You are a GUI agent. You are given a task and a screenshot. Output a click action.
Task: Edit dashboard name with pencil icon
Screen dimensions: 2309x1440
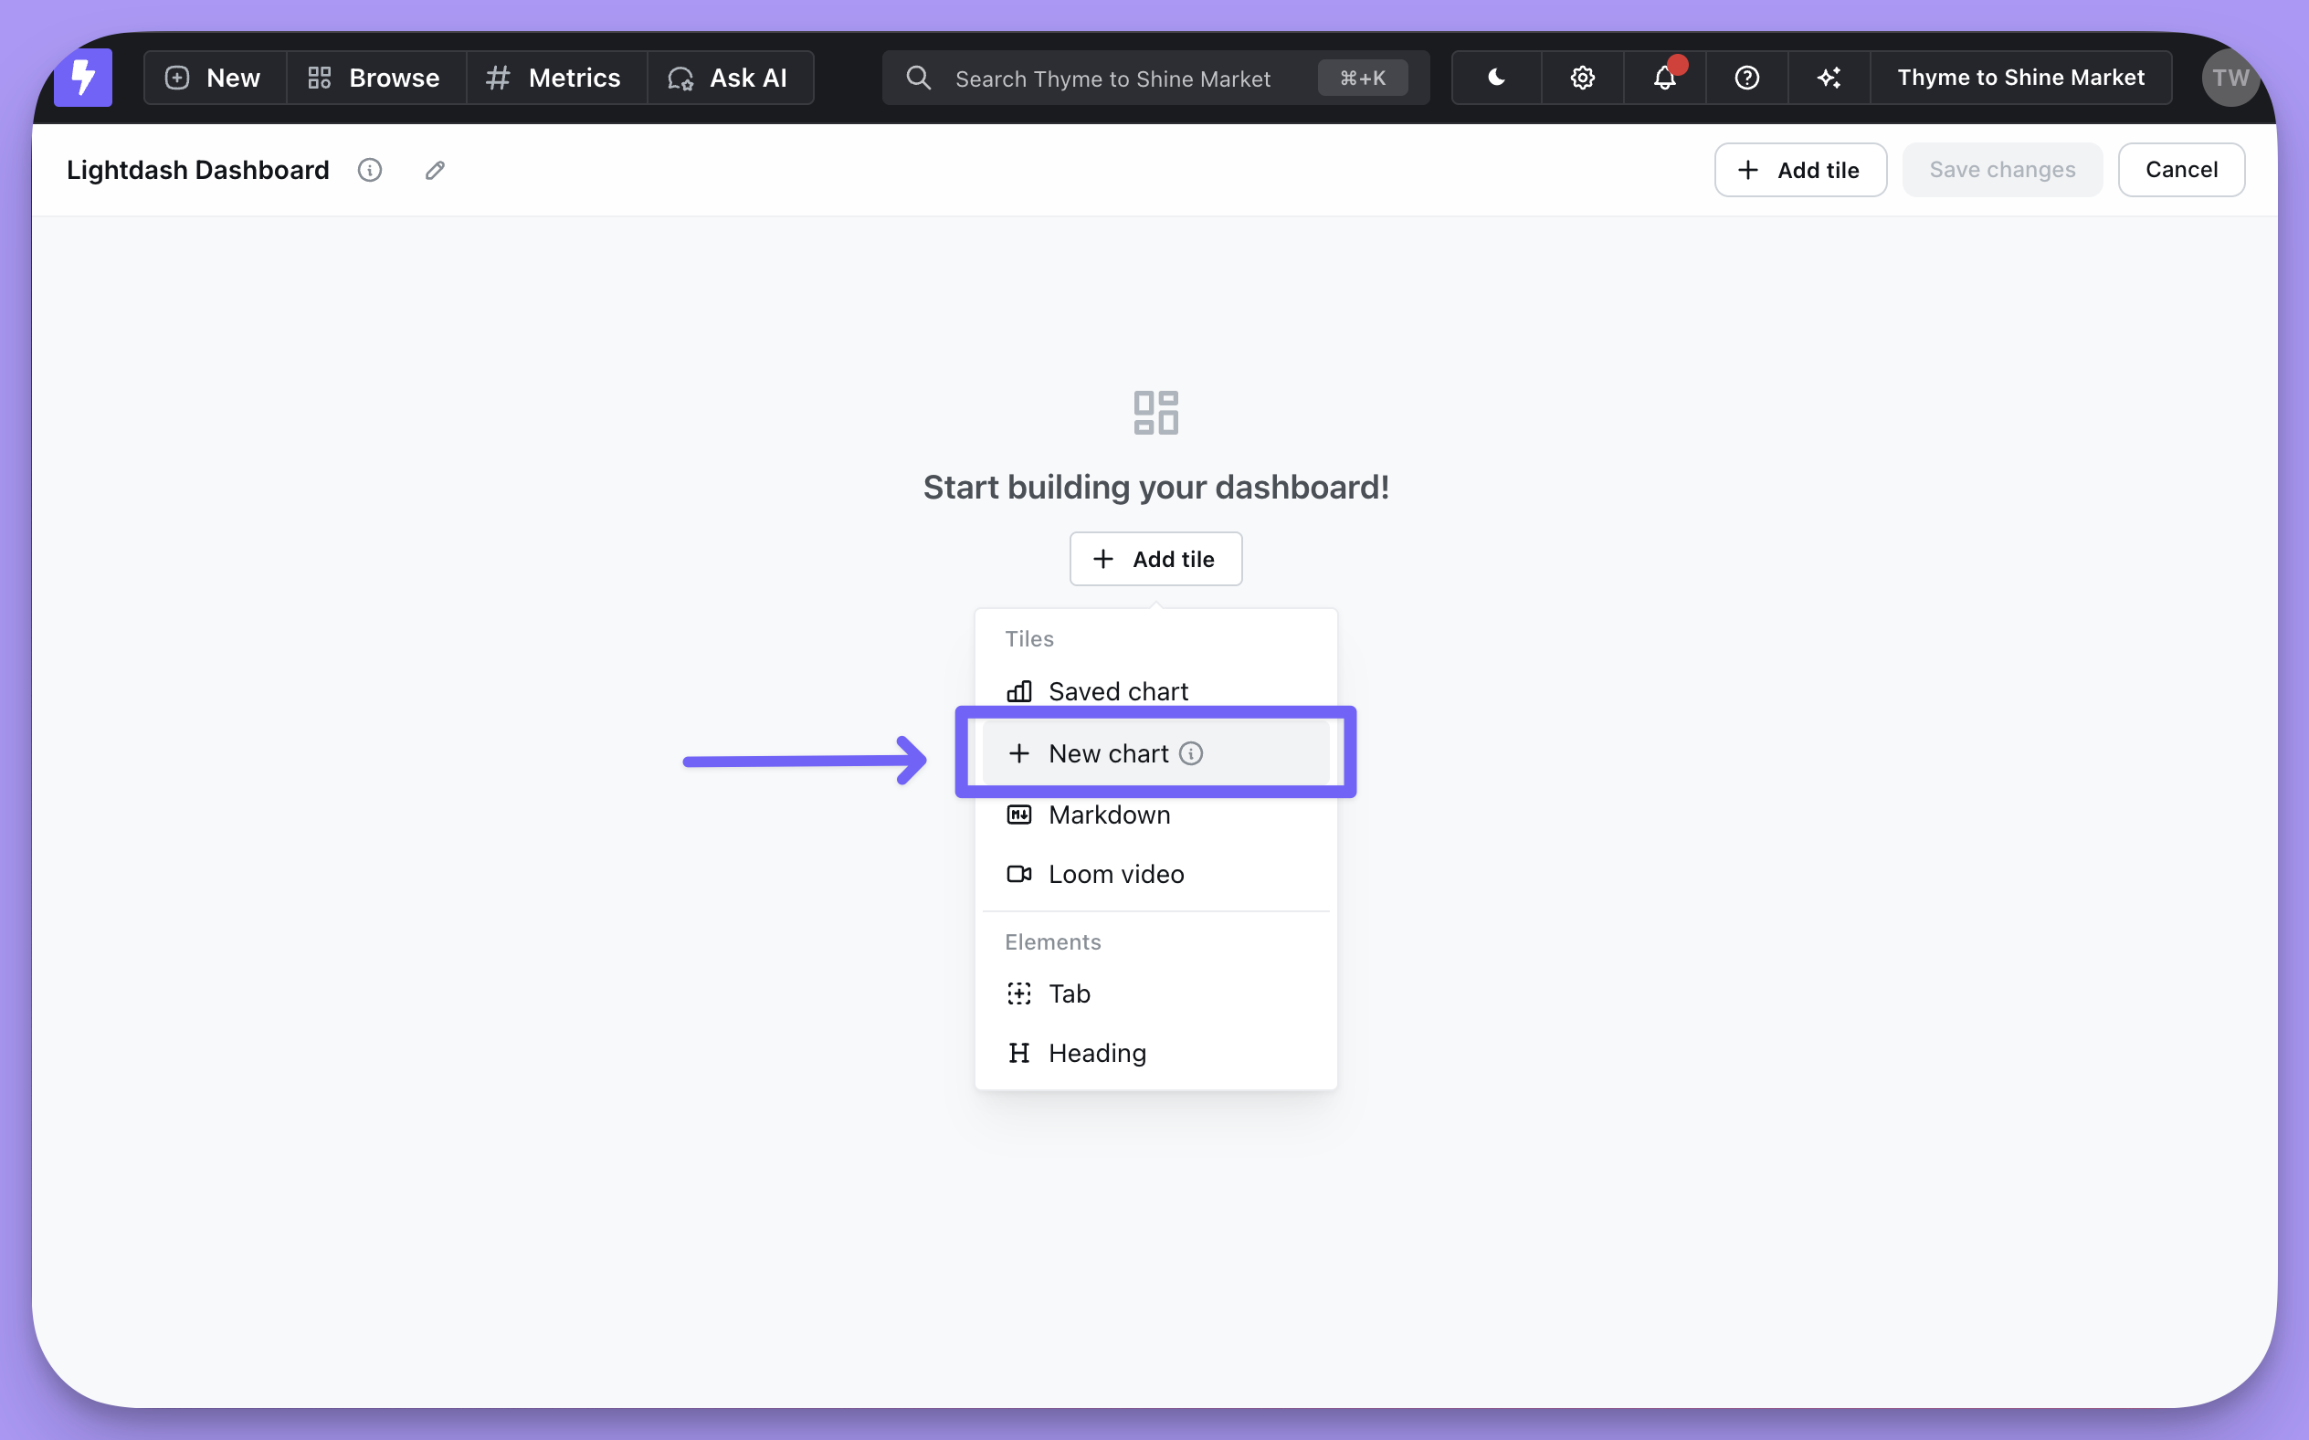[x=436, y=170]
